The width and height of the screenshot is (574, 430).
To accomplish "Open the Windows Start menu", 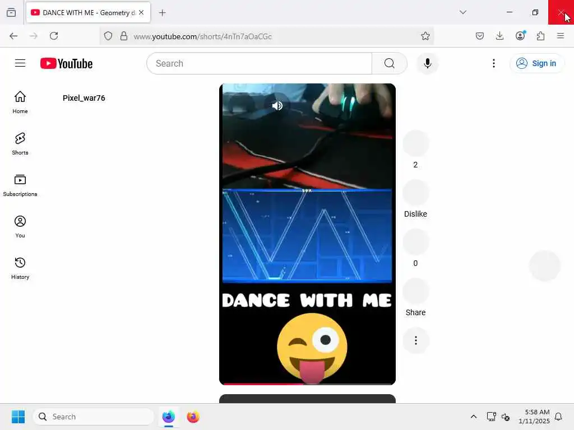I will point(18,417).
